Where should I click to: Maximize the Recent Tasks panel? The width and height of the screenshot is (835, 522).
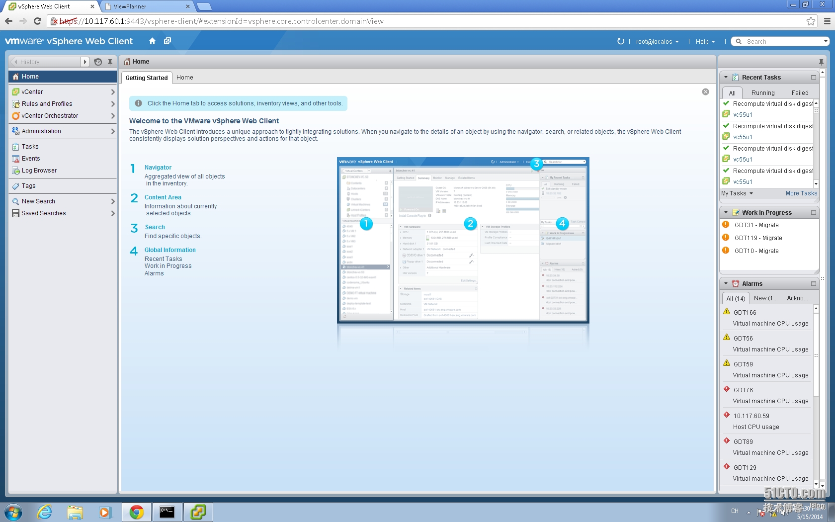pos(814,78)
